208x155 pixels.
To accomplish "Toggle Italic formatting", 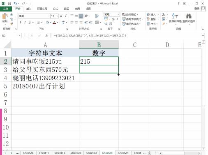I will (25, 22).
